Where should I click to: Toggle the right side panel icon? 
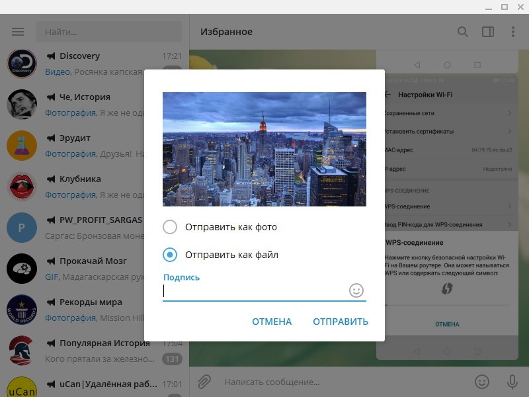(488, 32)
